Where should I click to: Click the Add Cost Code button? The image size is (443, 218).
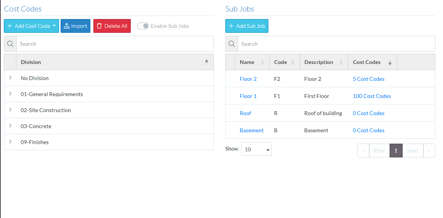pos(31,26)
